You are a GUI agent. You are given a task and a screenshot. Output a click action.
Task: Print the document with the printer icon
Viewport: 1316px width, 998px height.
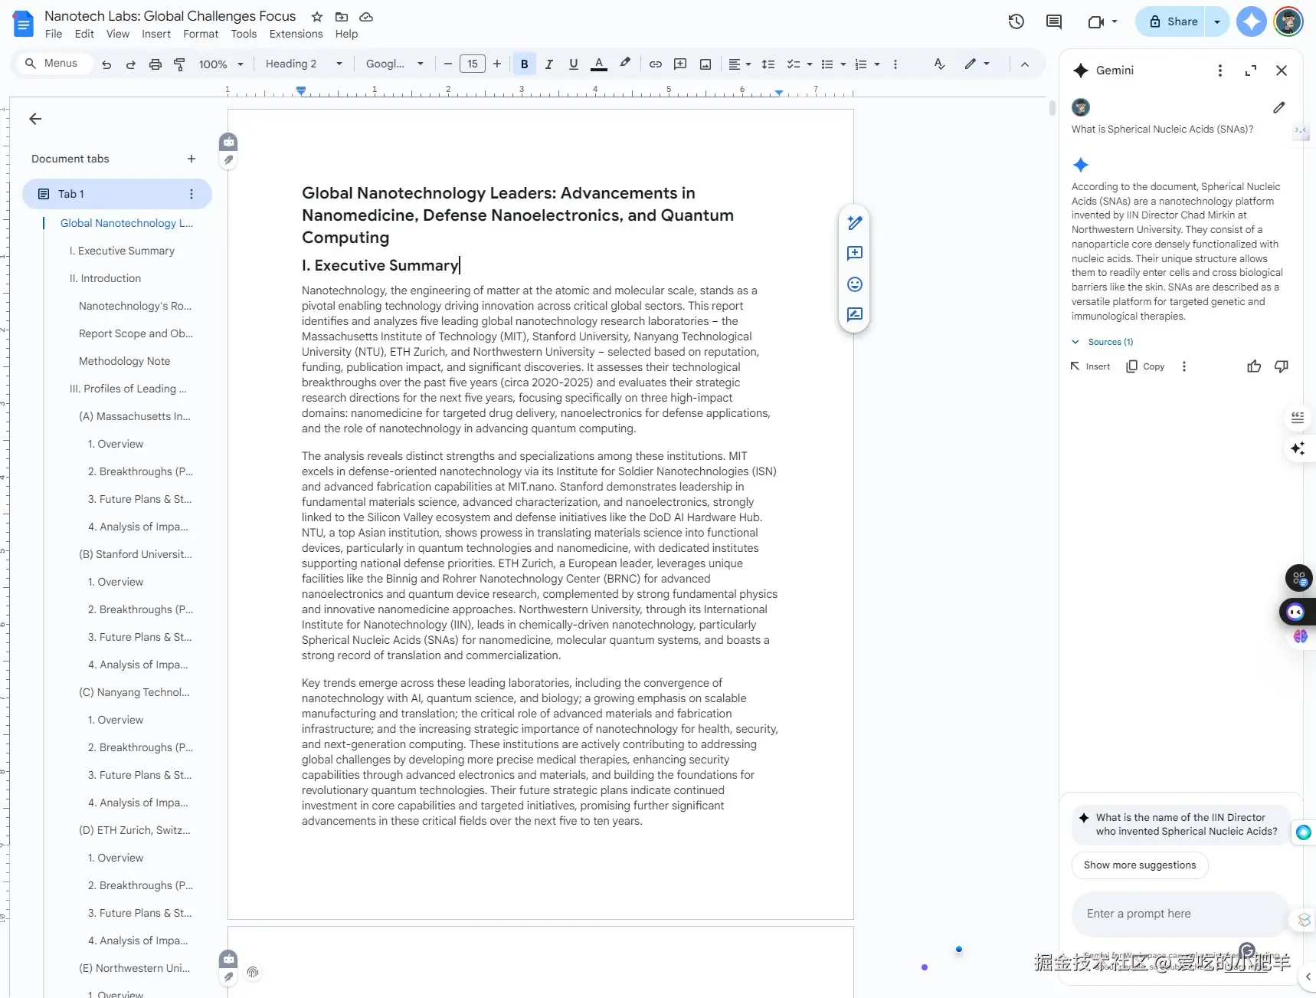155,64
